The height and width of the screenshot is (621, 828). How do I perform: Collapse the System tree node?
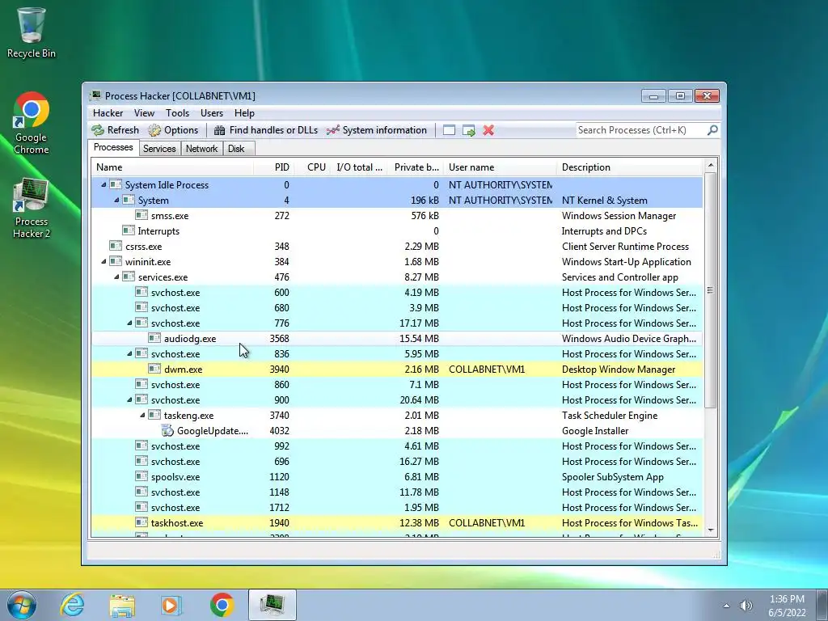pyautogui.click(x=116, y=201)
